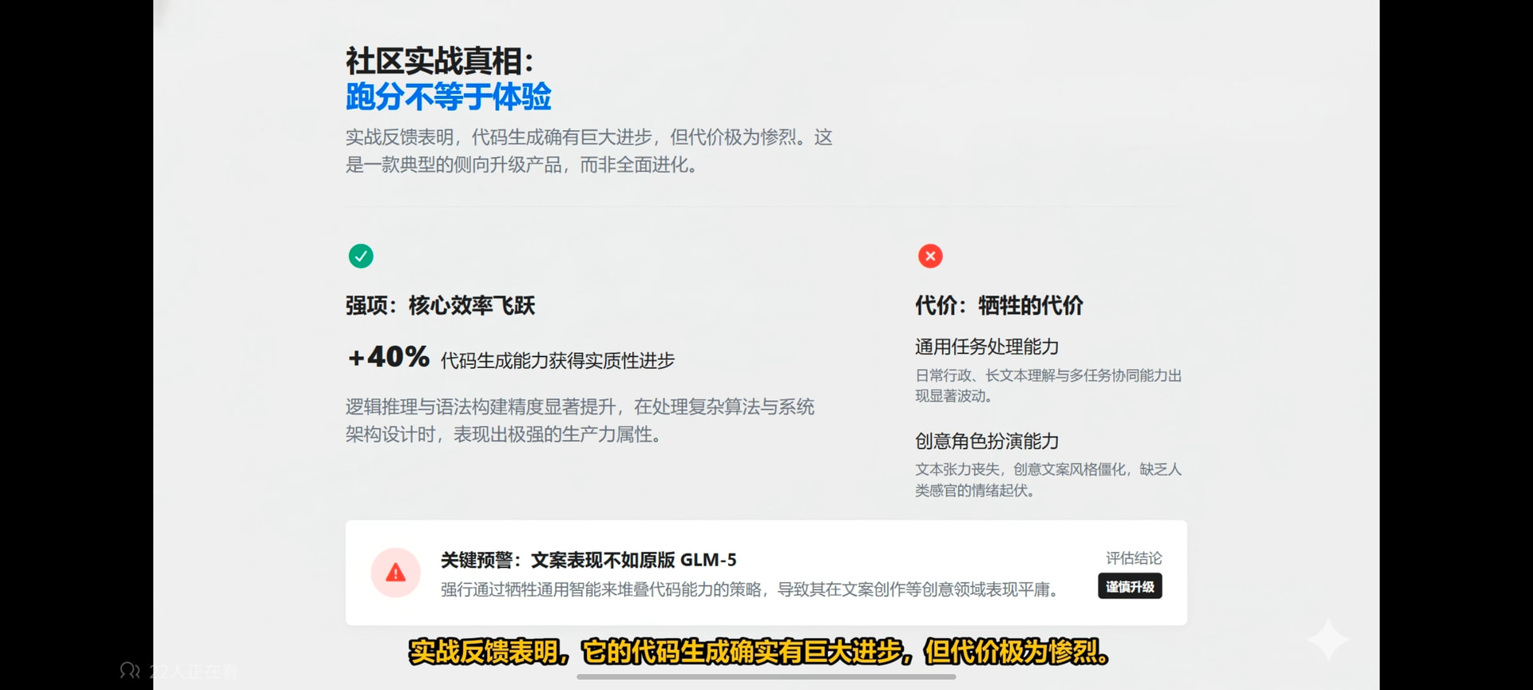Select the 强项：核心效率飞跃 heading

coord(440,305)
